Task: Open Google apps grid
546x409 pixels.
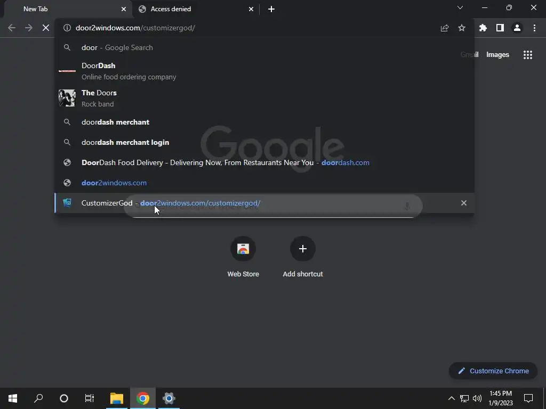Action: [x=527, y=55]
